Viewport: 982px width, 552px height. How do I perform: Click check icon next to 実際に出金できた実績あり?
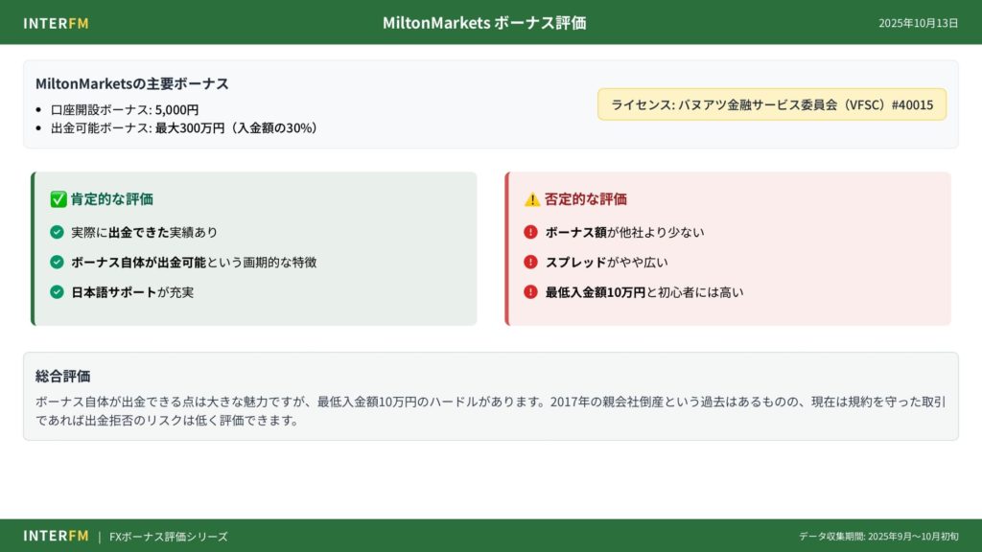(x=57, y=232)
